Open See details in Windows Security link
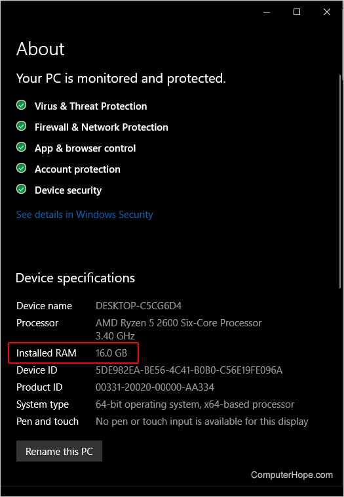This screenshot has width=344, height=497. [85, 215]
